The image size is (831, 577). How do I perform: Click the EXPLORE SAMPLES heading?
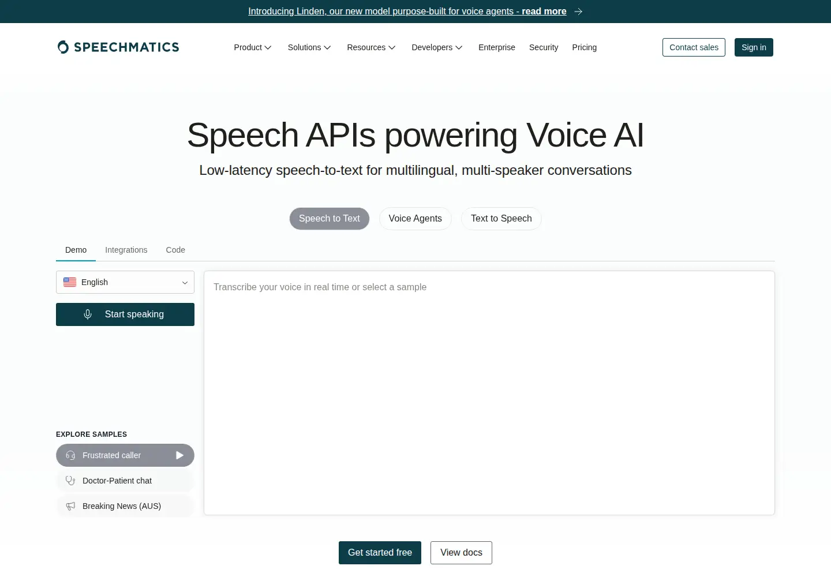click(x=91, y=434)
